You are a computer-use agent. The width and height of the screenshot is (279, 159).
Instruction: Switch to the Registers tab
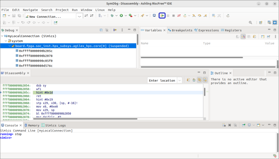(231, 30)
